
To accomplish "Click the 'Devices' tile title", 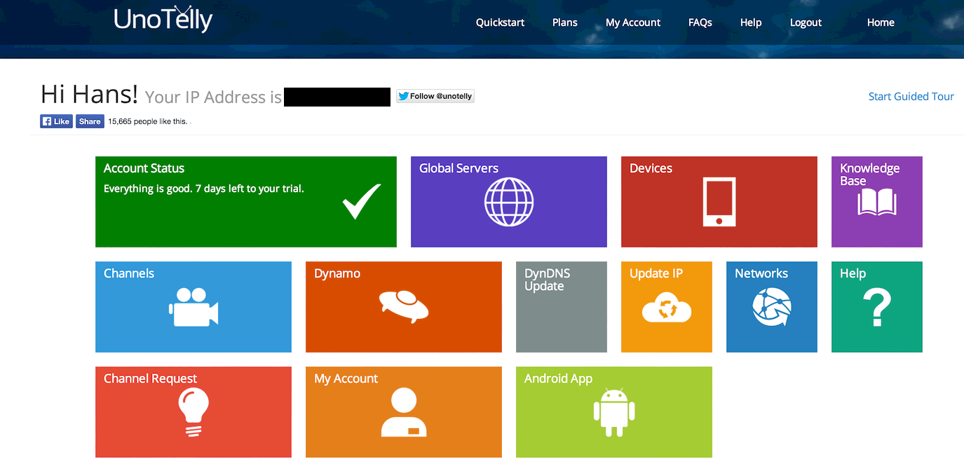I will pos(651,168).
